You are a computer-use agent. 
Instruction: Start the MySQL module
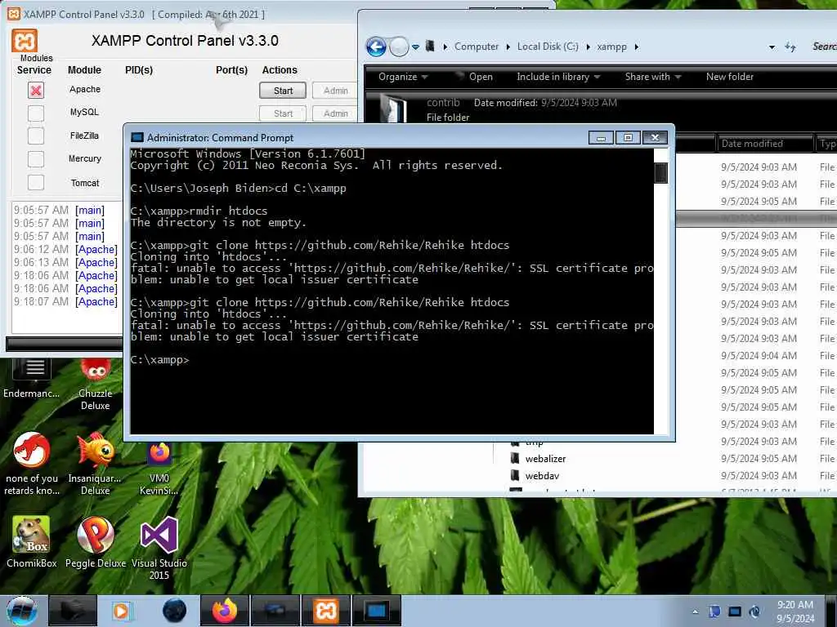coord(283,113)
